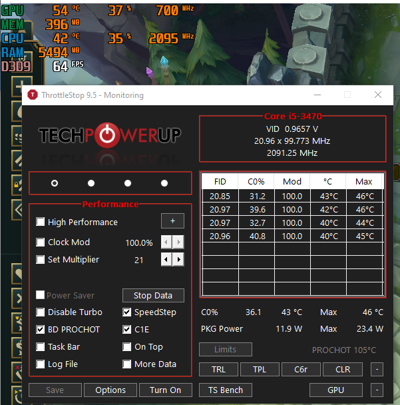Tick the Power Saver checkbox
This screenshot has width=400, height=405.
[40, 294]
